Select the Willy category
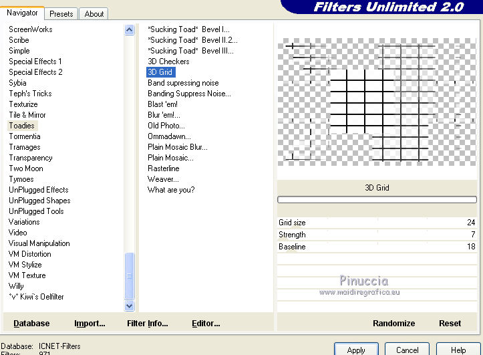 pos(16,286)
